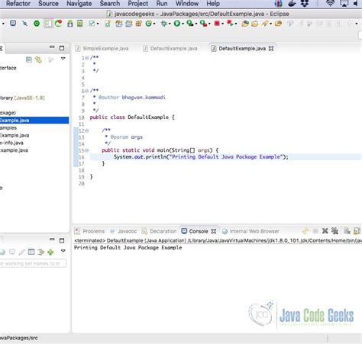Collapse the main method fold at line 15
Screen dimensions: 362x344
click(x=87, y=150)
